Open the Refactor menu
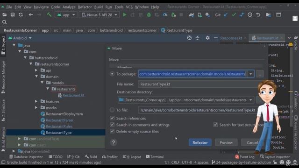Viewport: 299px width, 168px height. coord(85,7)
